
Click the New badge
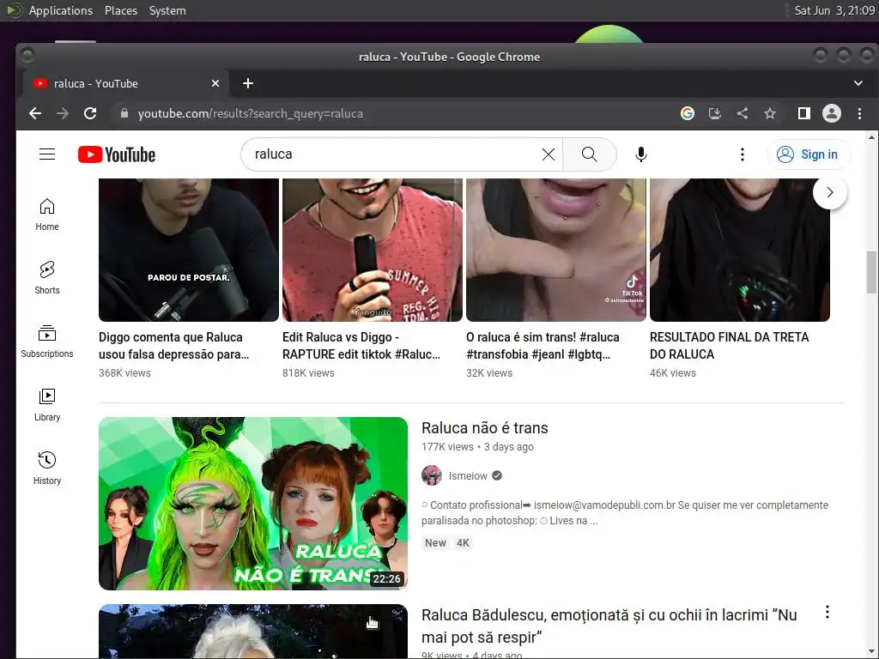tap(435, 542)
